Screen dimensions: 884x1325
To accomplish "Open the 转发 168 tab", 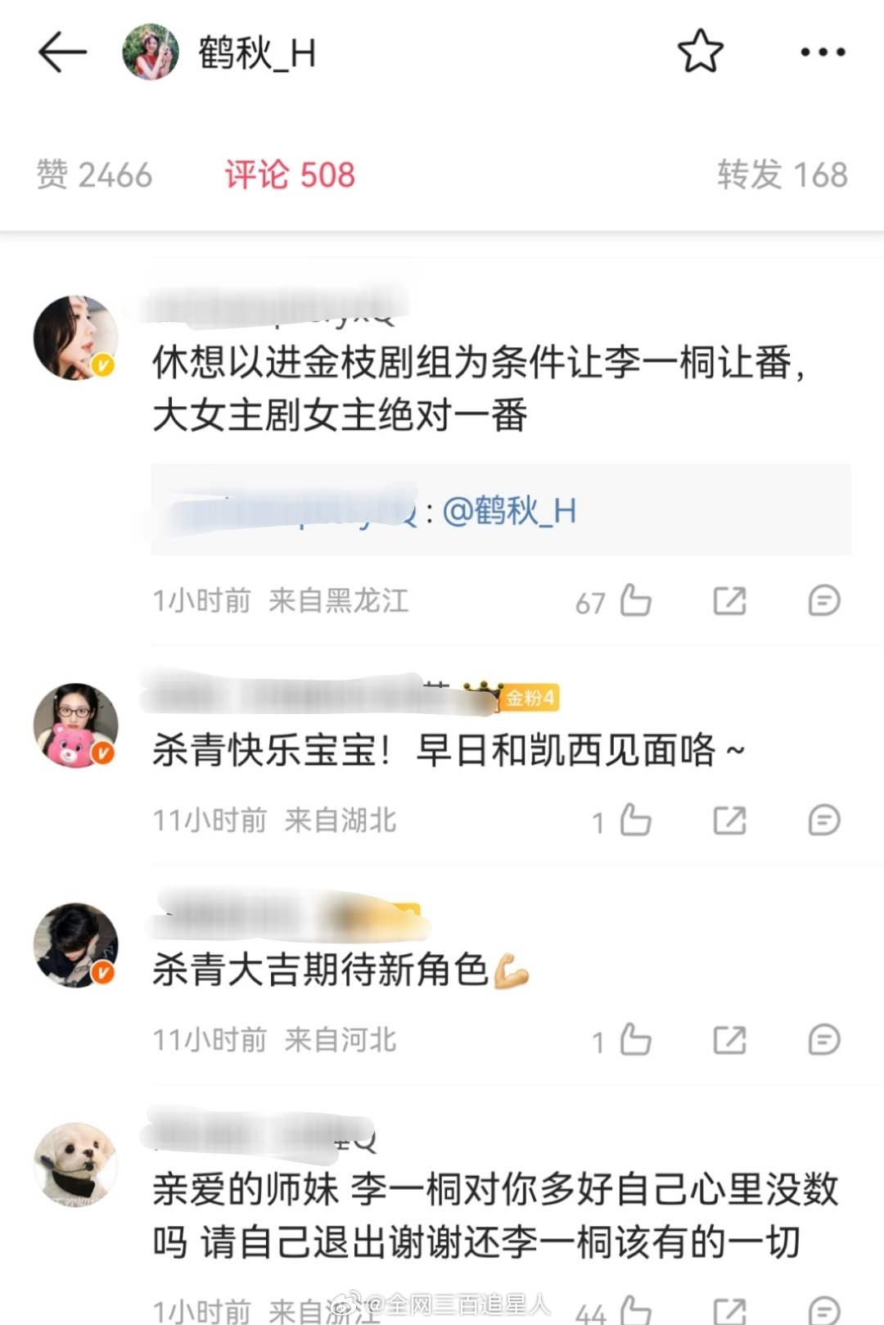I will pos(783,175).
